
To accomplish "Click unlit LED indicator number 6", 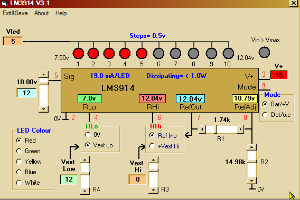I will (x=158, y=53).
